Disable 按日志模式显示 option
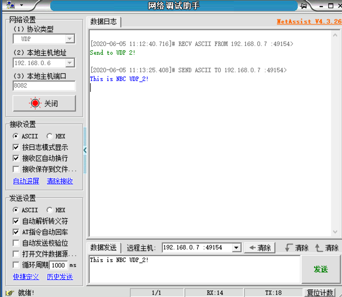This screenshot has width=342, height=297. tap(16, 147)
